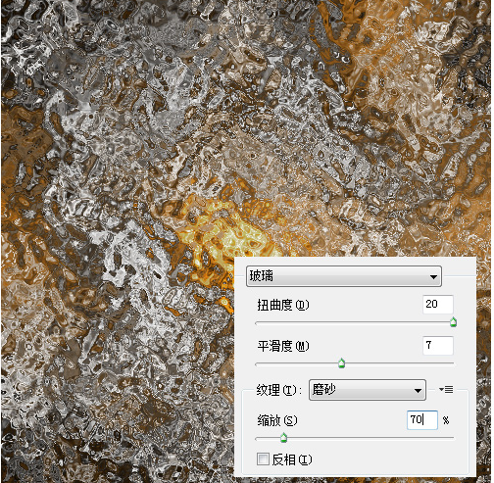Click the bright yellow area in preview
Screen dimensions: 494x483
pos(235,235)
